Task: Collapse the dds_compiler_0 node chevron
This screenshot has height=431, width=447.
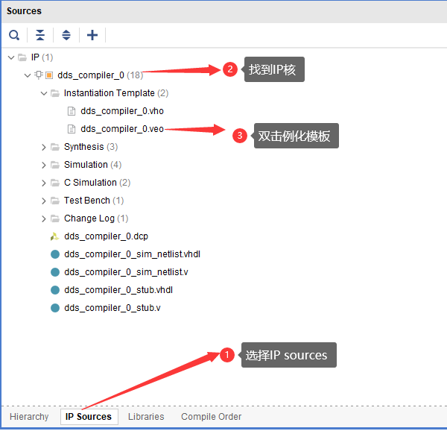Action: point(28,75)
